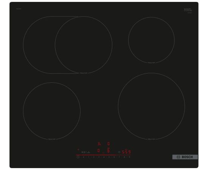Set power level 1 on the slider scale

click(88, 157)
